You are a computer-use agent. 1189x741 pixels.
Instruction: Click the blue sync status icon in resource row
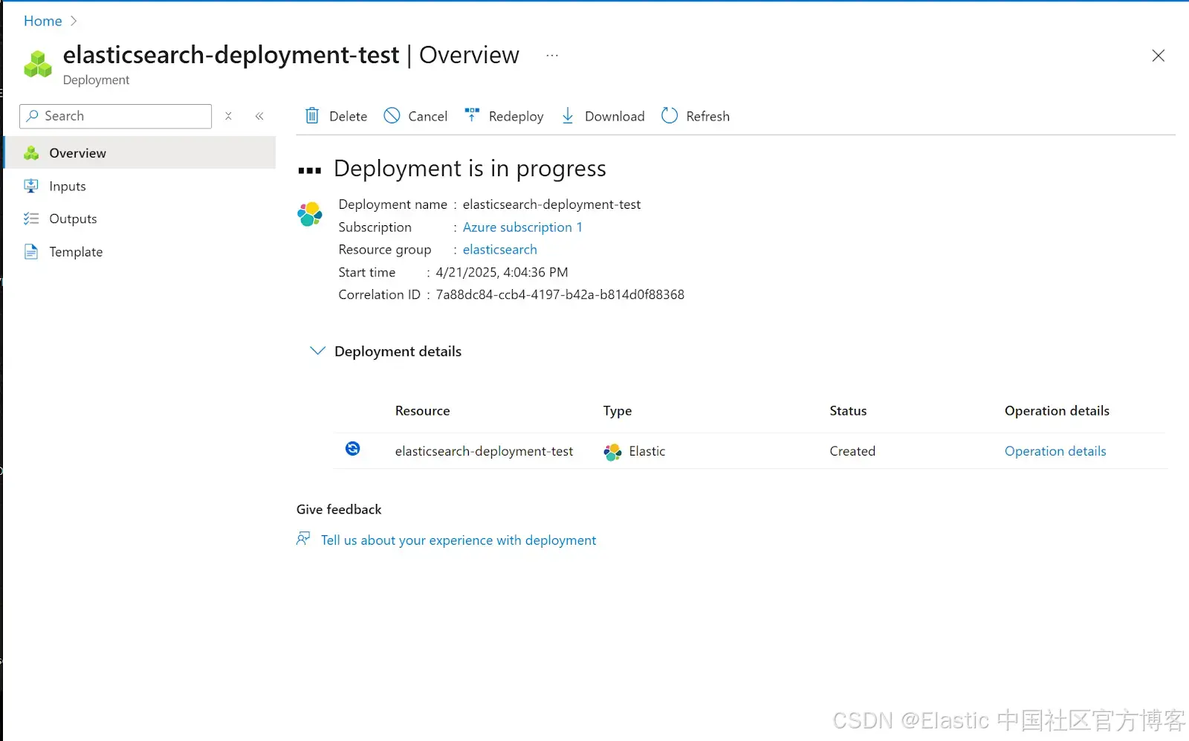[353, 448]
